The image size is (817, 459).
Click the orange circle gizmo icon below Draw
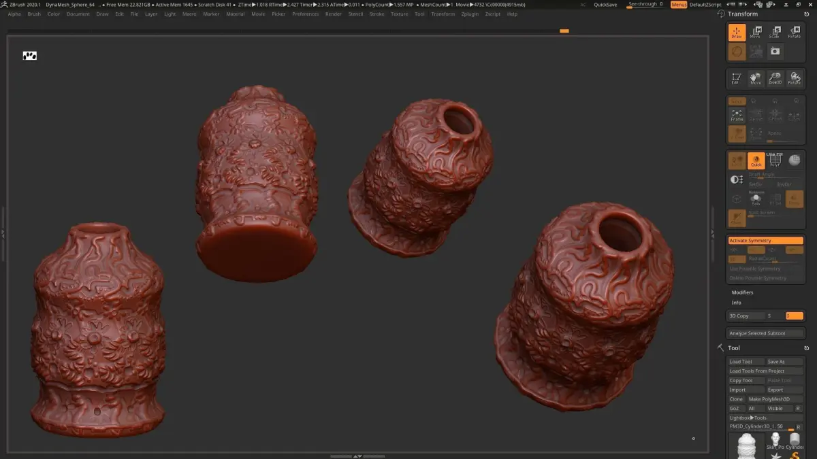coord(737,51)
